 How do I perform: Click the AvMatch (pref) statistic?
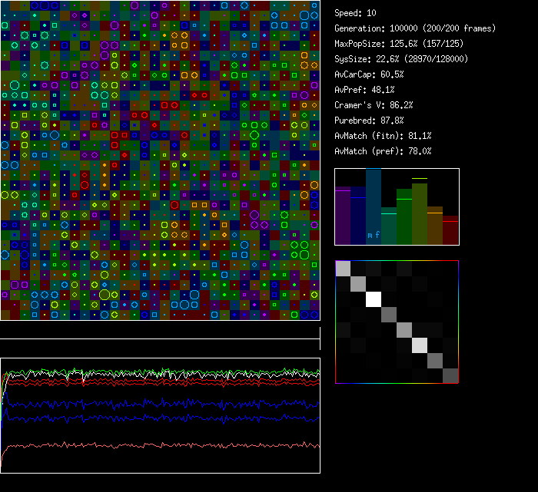[383, 151]
